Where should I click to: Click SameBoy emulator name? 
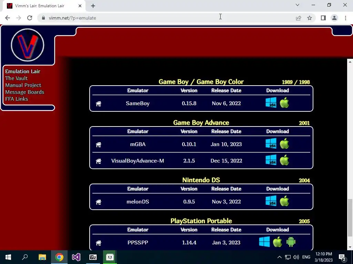(138, 103)
